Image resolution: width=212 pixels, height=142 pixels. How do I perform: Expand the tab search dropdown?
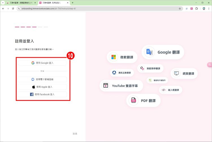[3, 3]
